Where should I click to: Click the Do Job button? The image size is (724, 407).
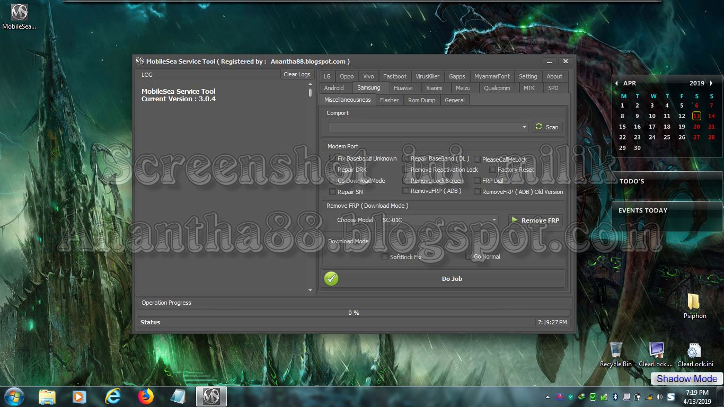(443, 278)
